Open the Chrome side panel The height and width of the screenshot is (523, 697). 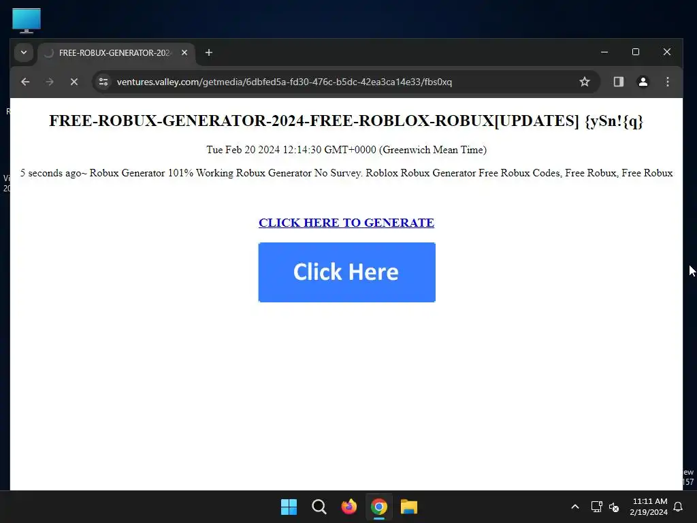click(x=618, y=82)
